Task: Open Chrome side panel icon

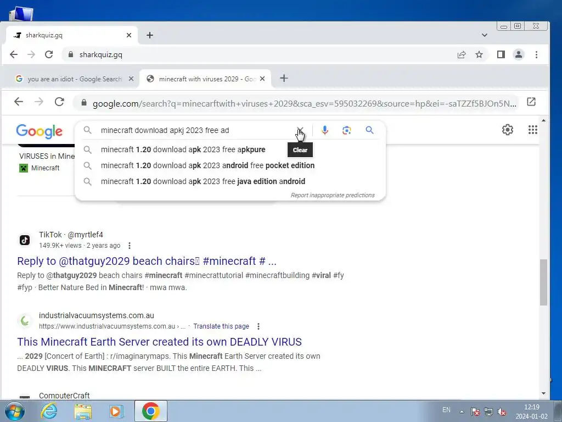Action: pos(501,54)
